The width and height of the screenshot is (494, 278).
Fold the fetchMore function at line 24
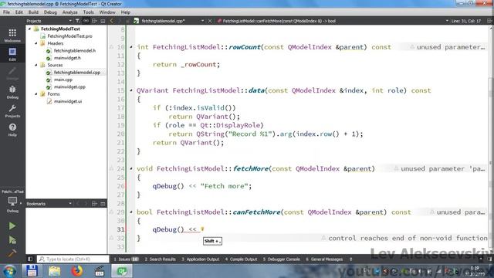(x=131, y=168)
